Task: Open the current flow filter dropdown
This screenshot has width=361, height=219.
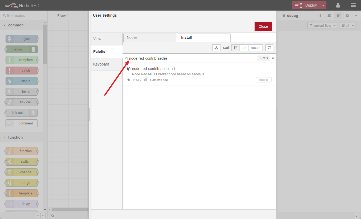Action: click(322, 26)
